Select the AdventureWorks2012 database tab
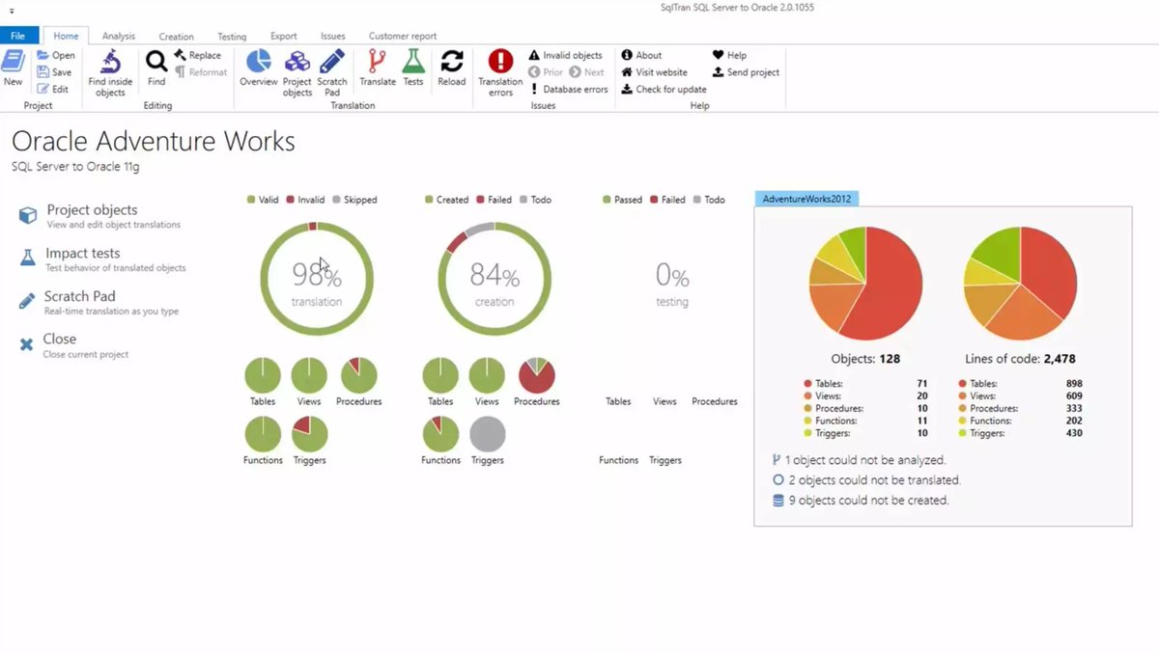The width and height of the screenshot is (1159, 653). (806, 199)
